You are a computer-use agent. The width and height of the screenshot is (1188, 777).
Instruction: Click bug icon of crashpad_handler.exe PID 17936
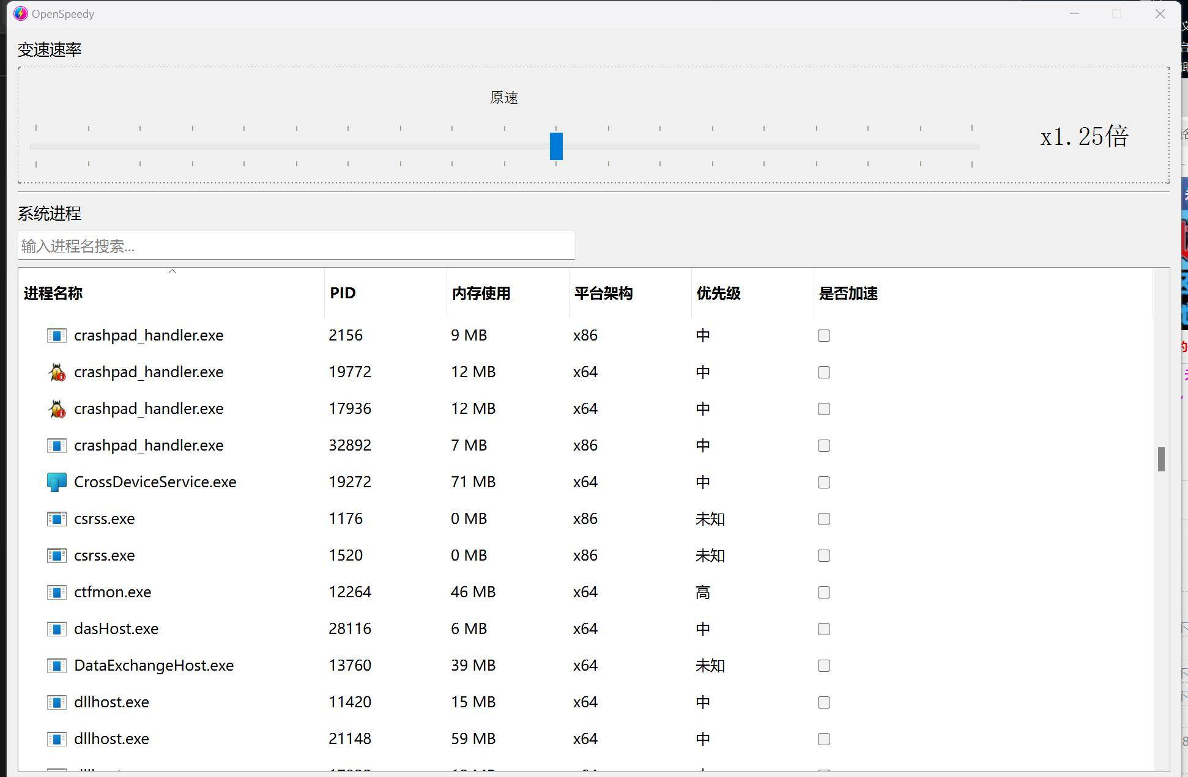coord(57,409)
